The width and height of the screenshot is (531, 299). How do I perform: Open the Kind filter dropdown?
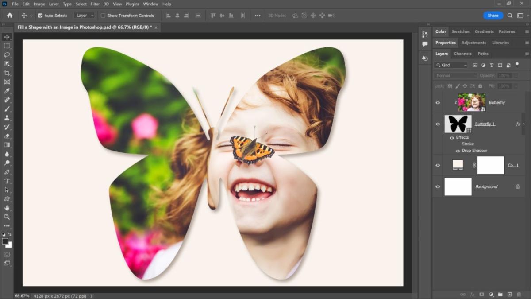[x=451, y=65]
